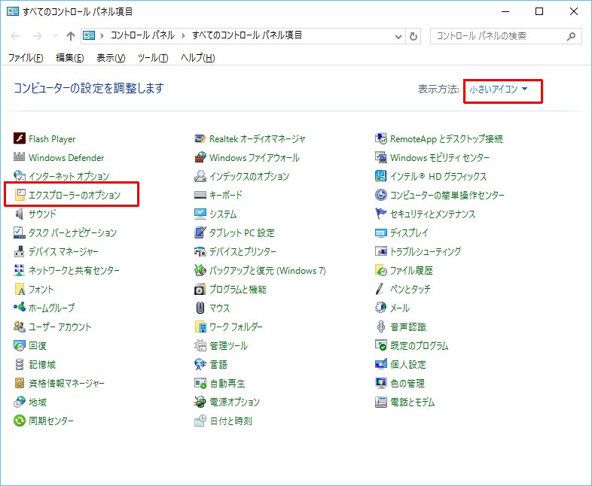Open the ツール(T) menu
592x486 pixels.
tap(153, 58)
